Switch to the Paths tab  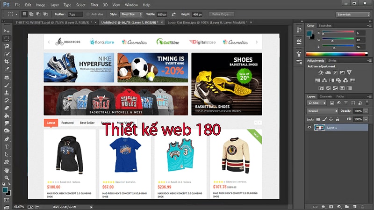[x=340, y=96]
